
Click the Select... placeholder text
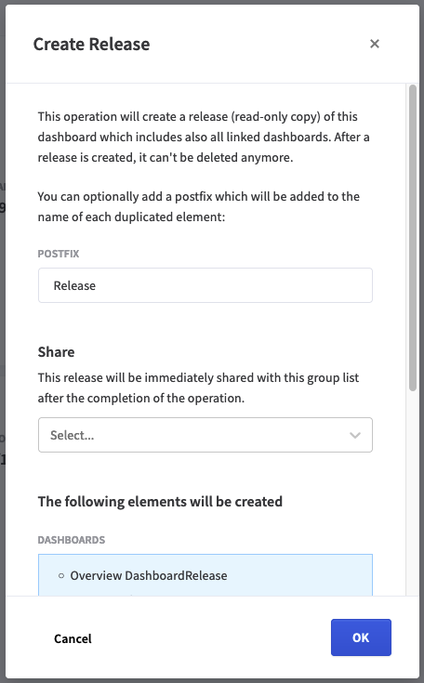click(72, 435)
